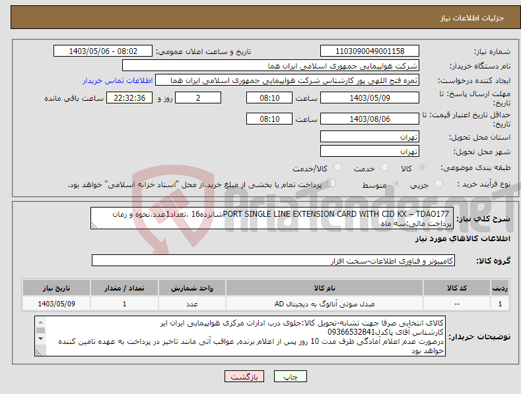The image size is (521, 394).
Task: Click the need number field 1103090049001158
Action: coord(370,51)
